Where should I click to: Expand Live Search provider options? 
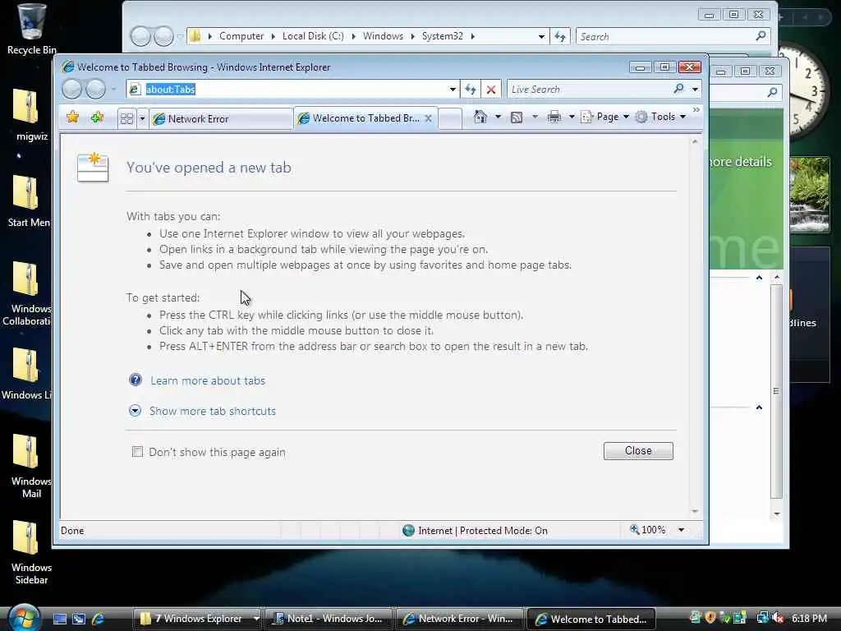click(695, 89)
